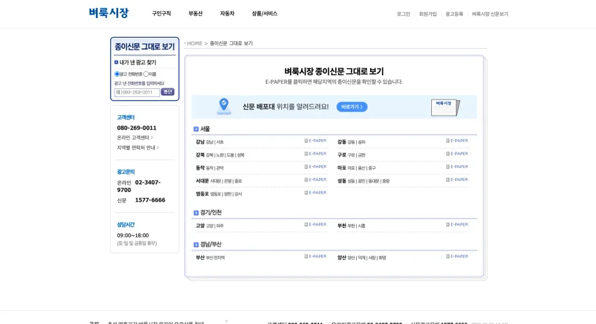
Task: Open E-PAPER for 마포
Action: coord(457,167)
